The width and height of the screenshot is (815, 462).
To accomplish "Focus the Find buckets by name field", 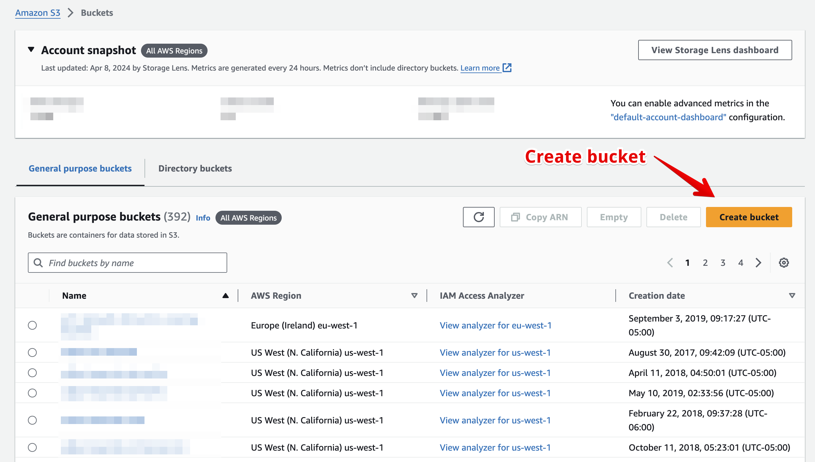I will [x=127, y=263].
